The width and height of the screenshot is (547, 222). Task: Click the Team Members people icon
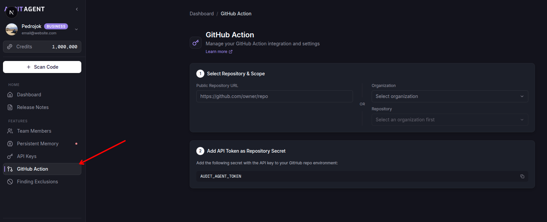pos(10,131)
